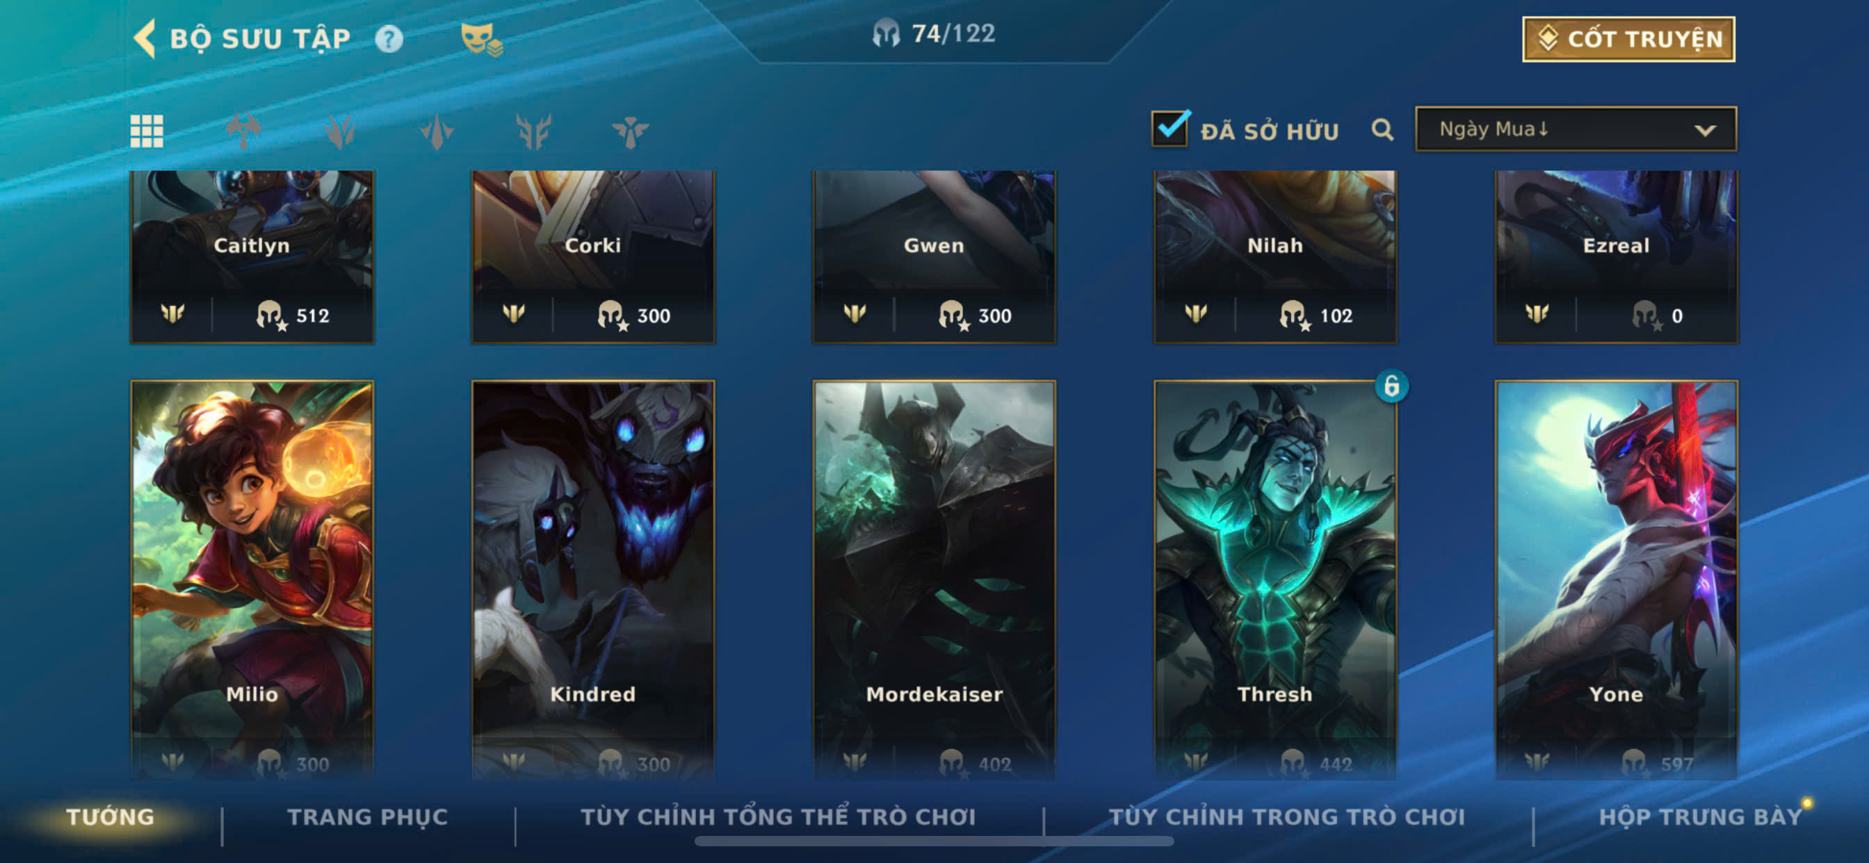Go back using the Bộ Sưu Tập arrow
1869x863 pixels.
(145, 38)
